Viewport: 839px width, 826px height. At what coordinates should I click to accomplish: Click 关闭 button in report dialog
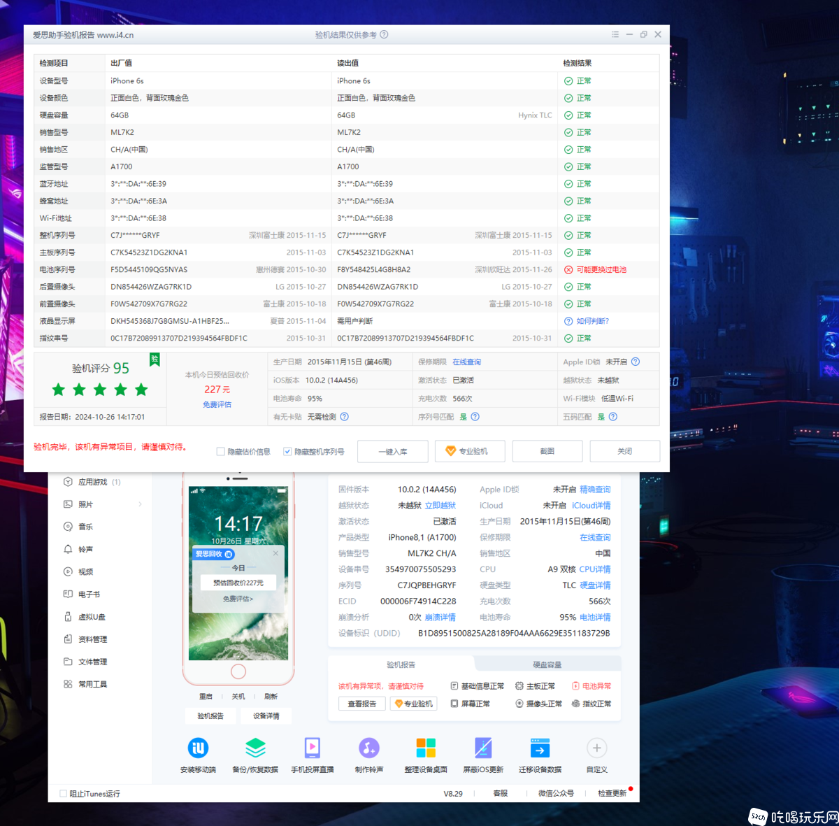(x=625, y=451)
